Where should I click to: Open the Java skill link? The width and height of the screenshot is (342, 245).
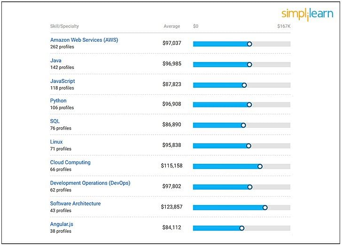click(x=55, y=61)
